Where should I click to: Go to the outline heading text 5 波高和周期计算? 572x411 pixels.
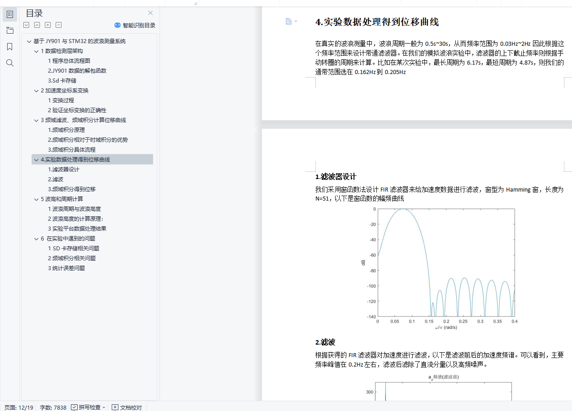point(62,199)
